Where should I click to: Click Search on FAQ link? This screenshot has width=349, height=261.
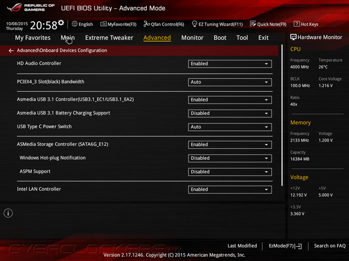coord(330,246)
